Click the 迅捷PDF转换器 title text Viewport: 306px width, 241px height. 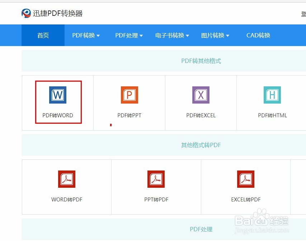[58, 14]
